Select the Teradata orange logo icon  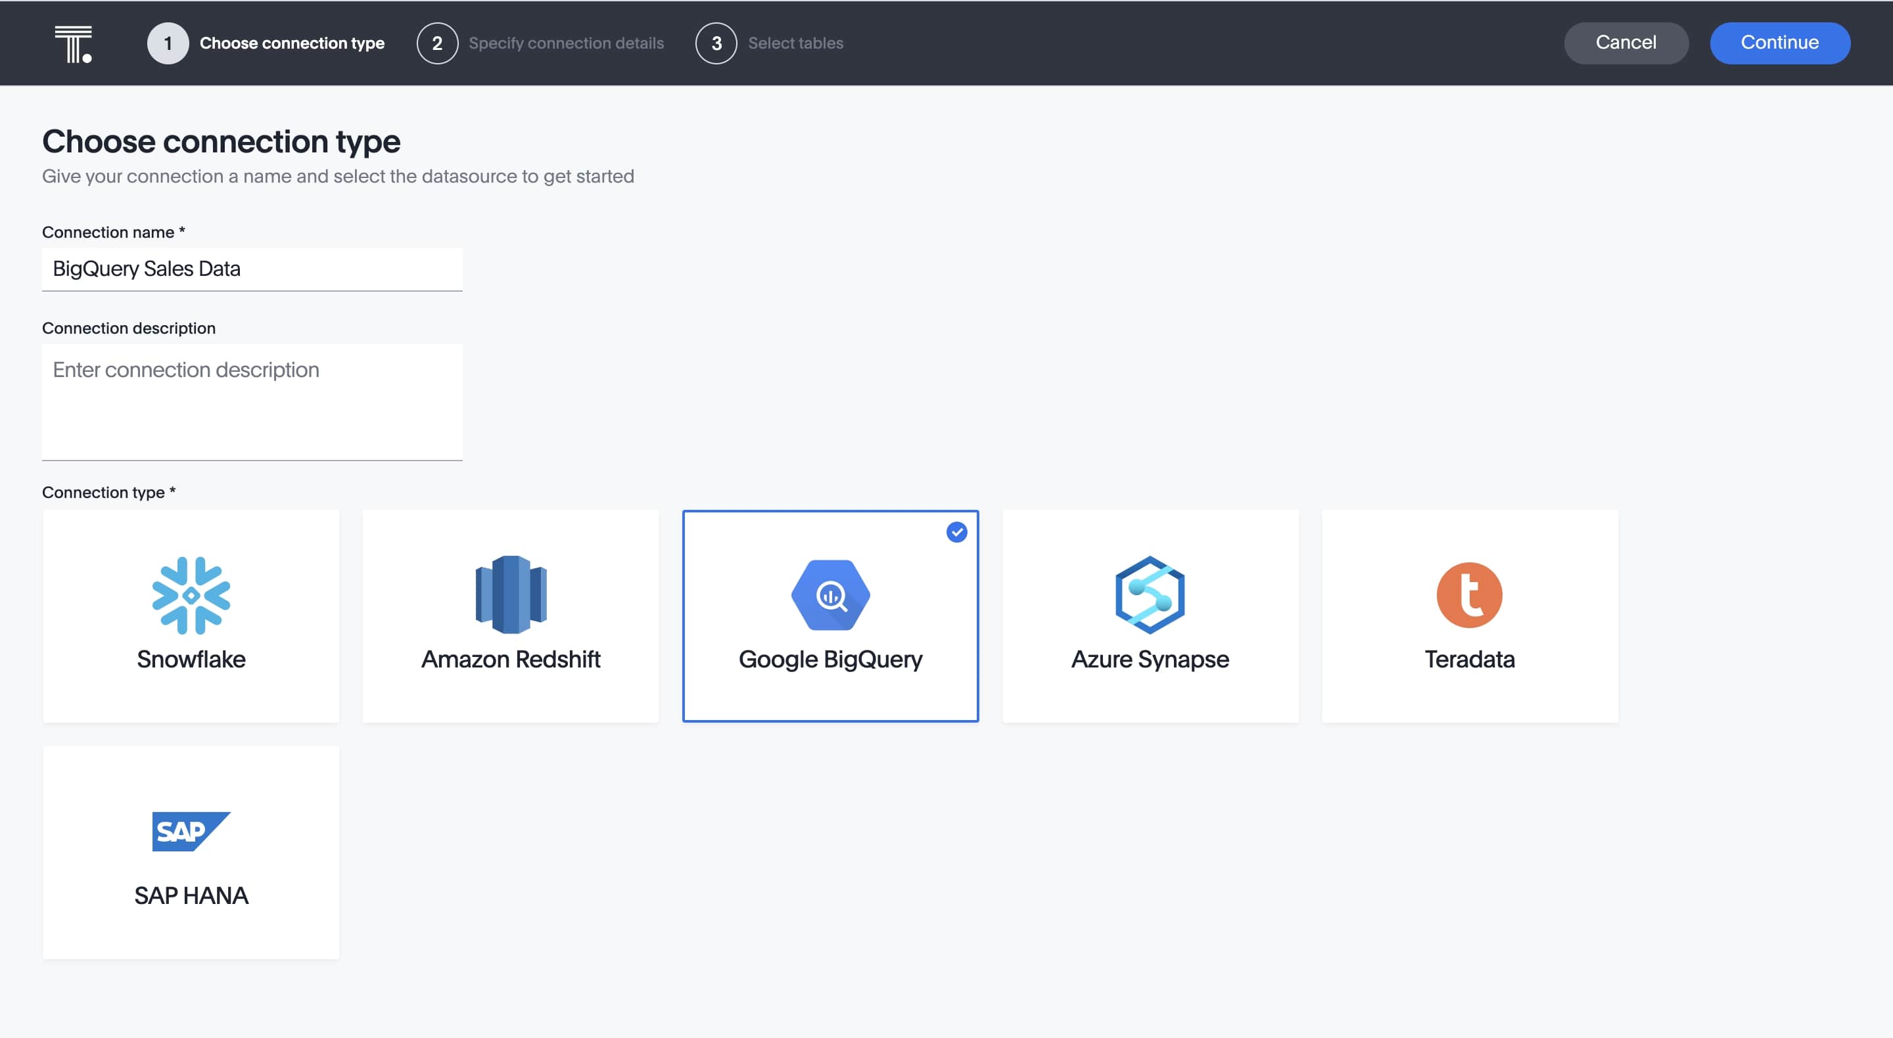point(1470,595)
